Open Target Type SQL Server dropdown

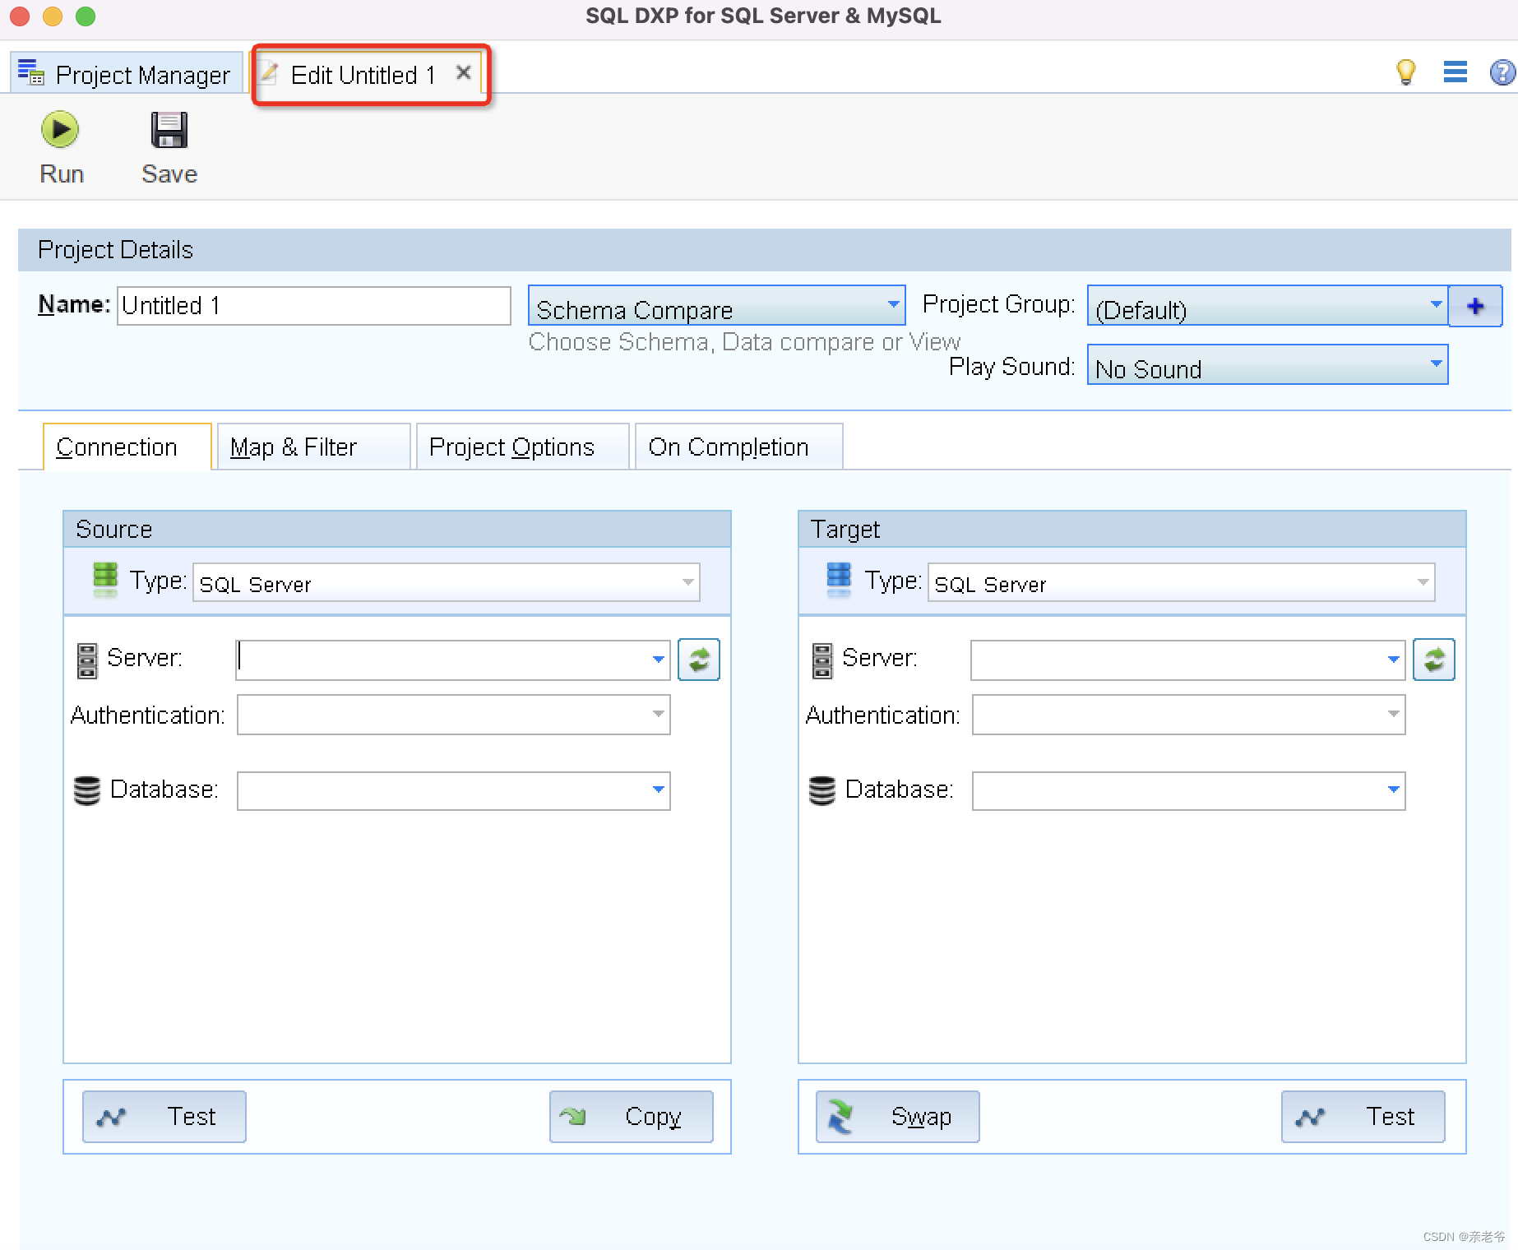1182,583
